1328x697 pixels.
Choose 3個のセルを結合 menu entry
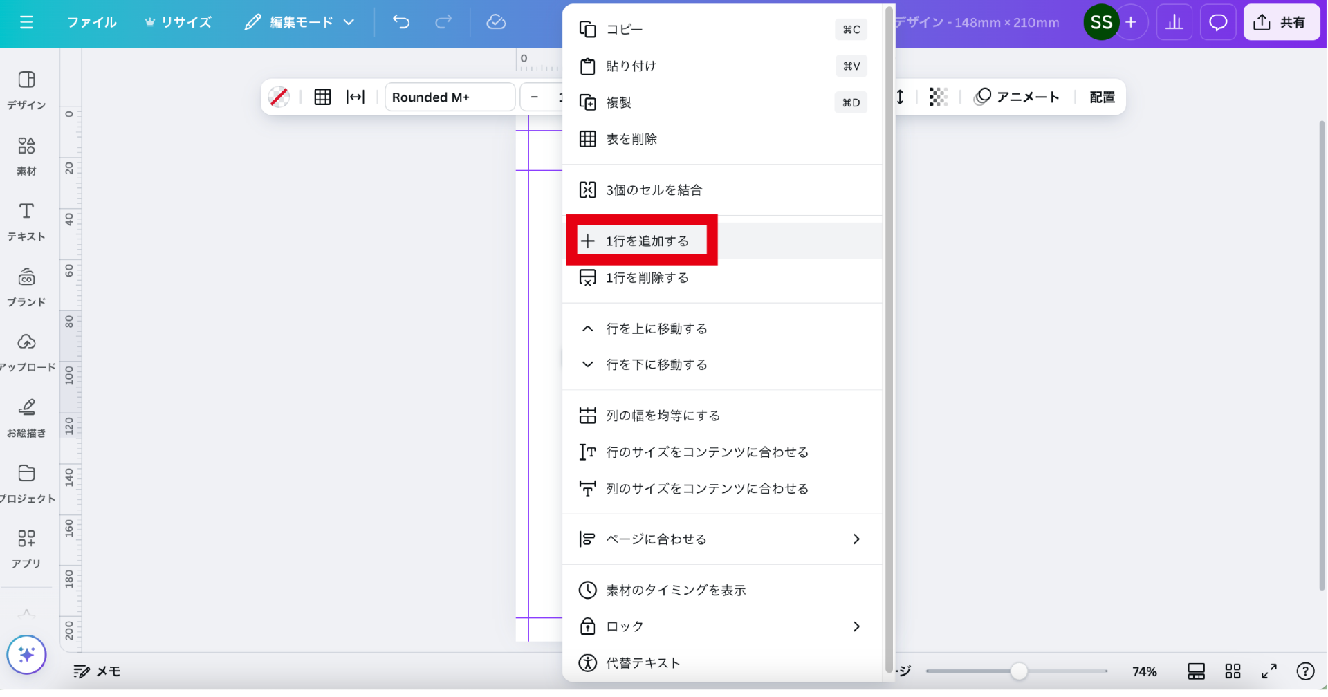click(x=654, y=190)
